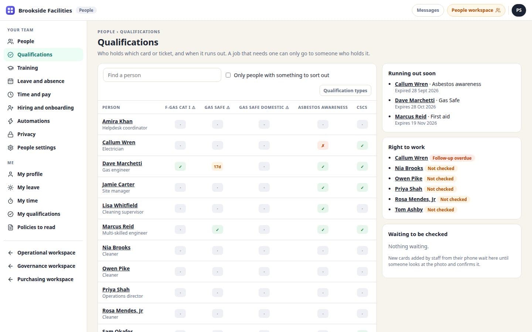Click Marcus Reid's Gas Safe tick

click(x=217, y=230)
